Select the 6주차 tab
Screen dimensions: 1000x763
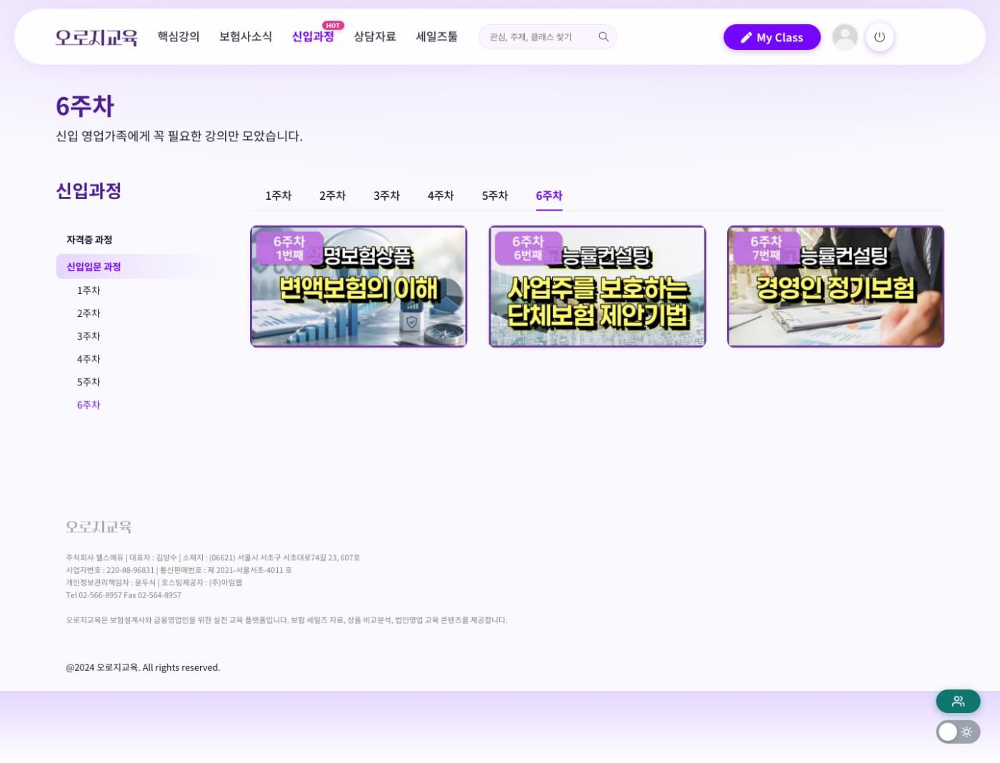pyautogui.click(x=549, y=196)
